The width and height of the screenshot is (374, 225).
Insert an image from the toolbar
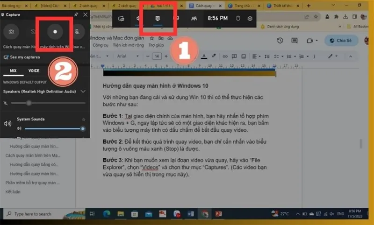tap(244, 56)
